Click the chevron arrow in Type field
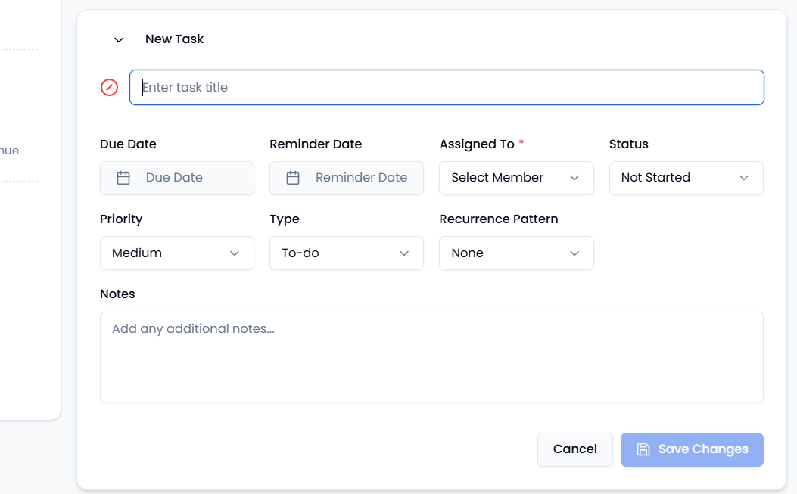Screen dimensions: 797x494 point(404,253)
